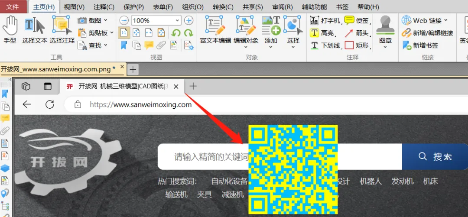468x217 pixels.
Task: Toggle Attachments paperclip icon in ribbon View group
Action: coord(161,45)
